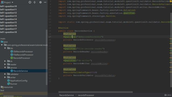Click the RecordsService class icon

tap(12, 71)
